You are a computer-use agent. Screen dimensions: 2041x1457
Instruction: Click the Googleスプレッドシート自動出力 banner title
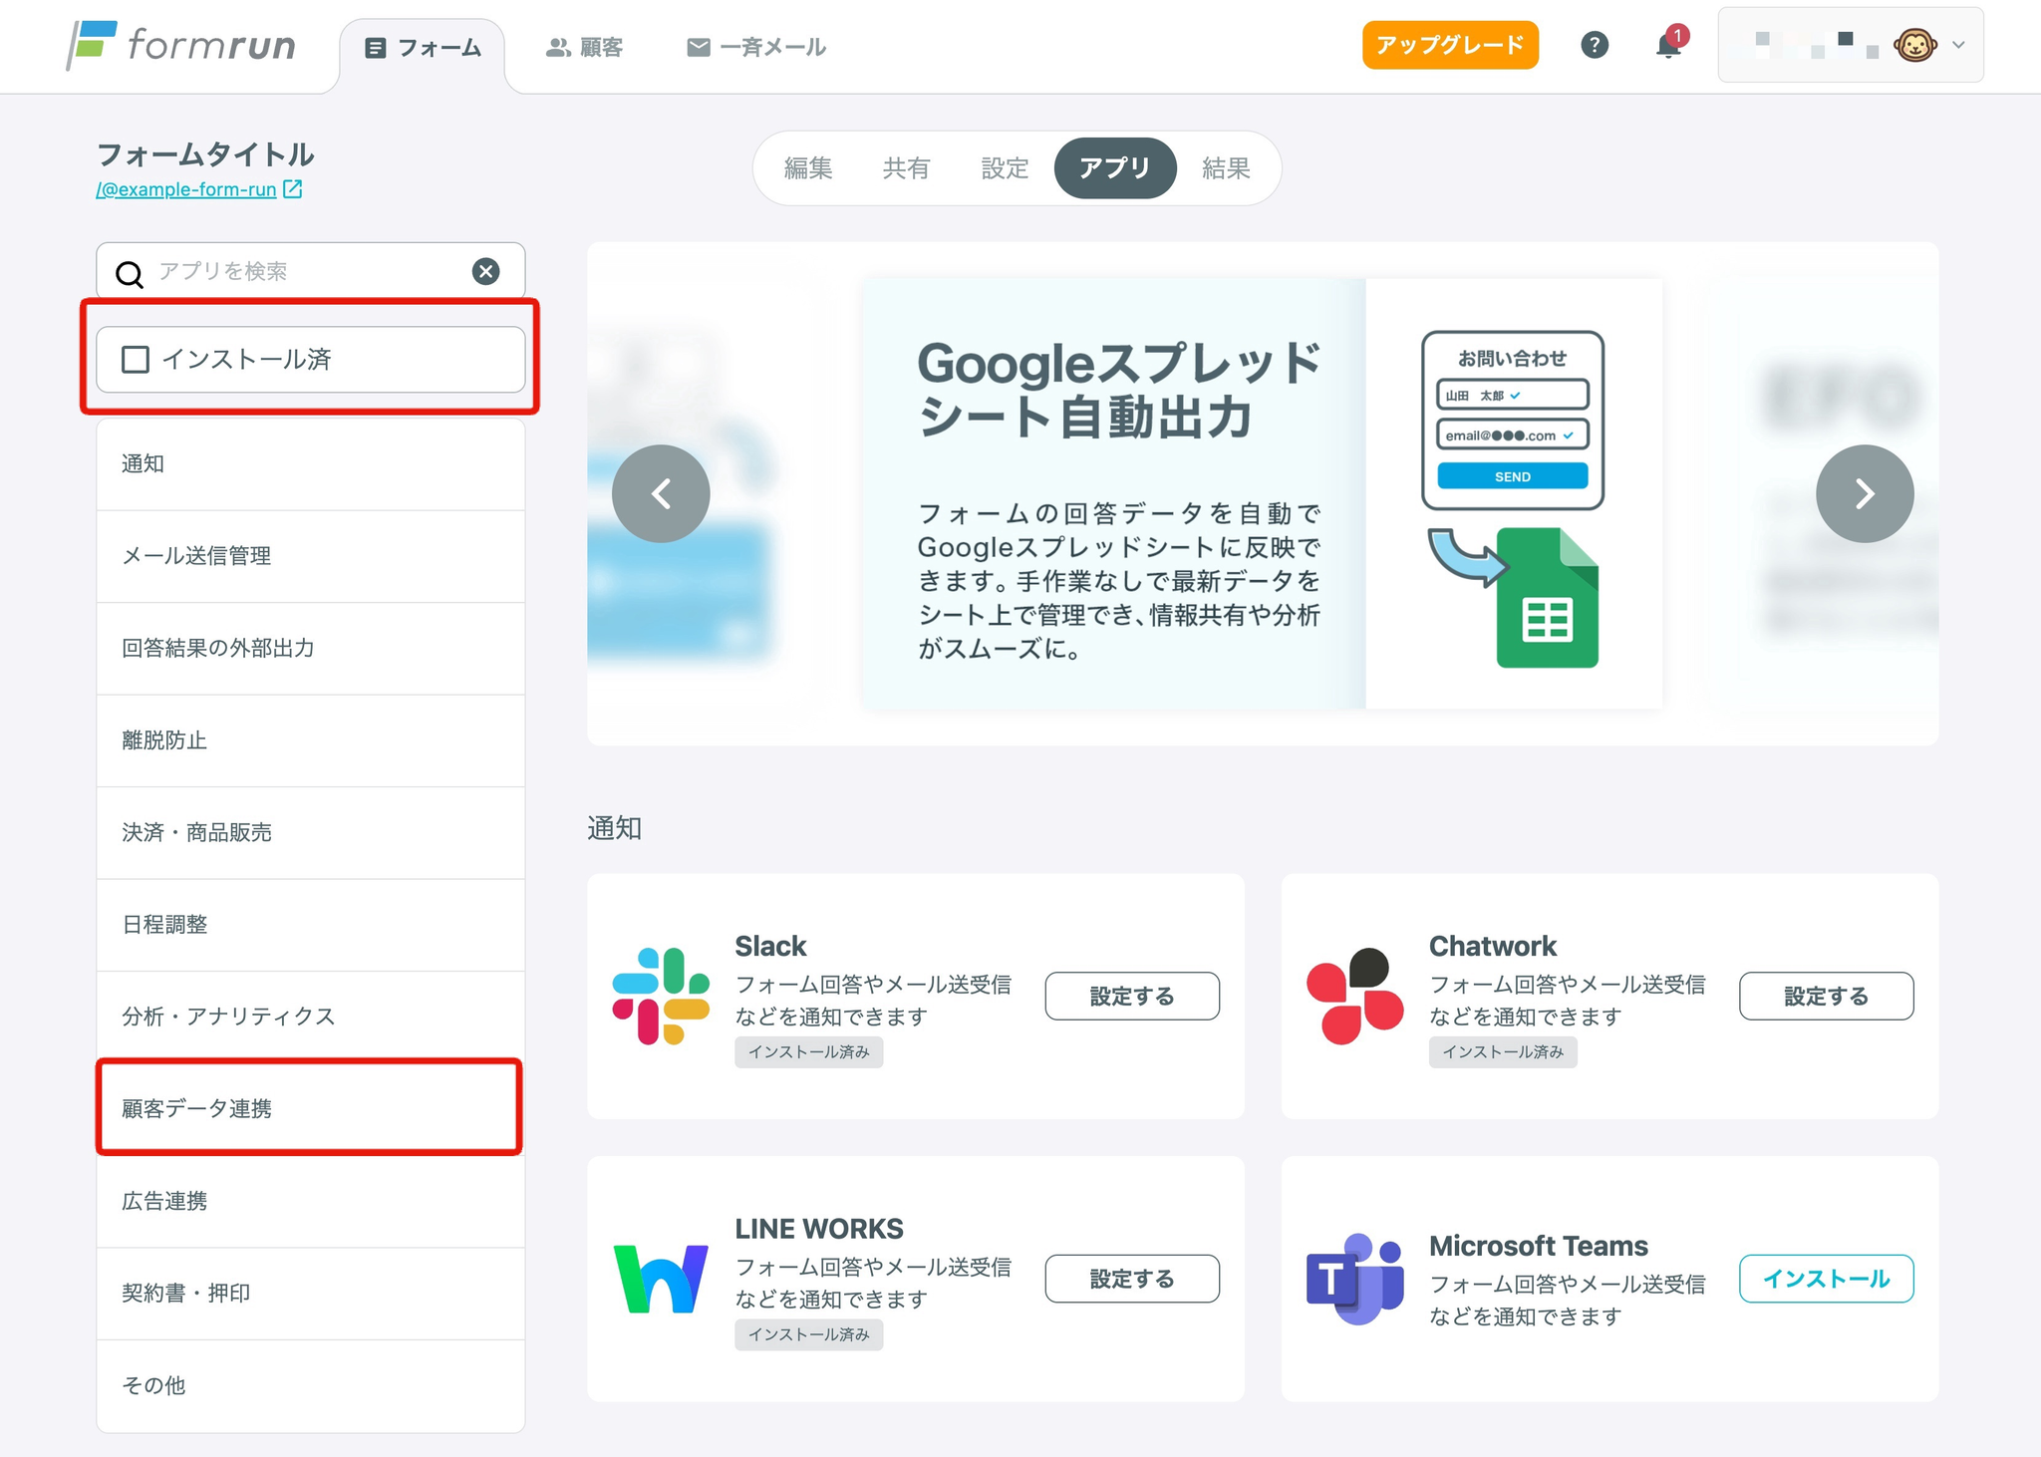1118,390
